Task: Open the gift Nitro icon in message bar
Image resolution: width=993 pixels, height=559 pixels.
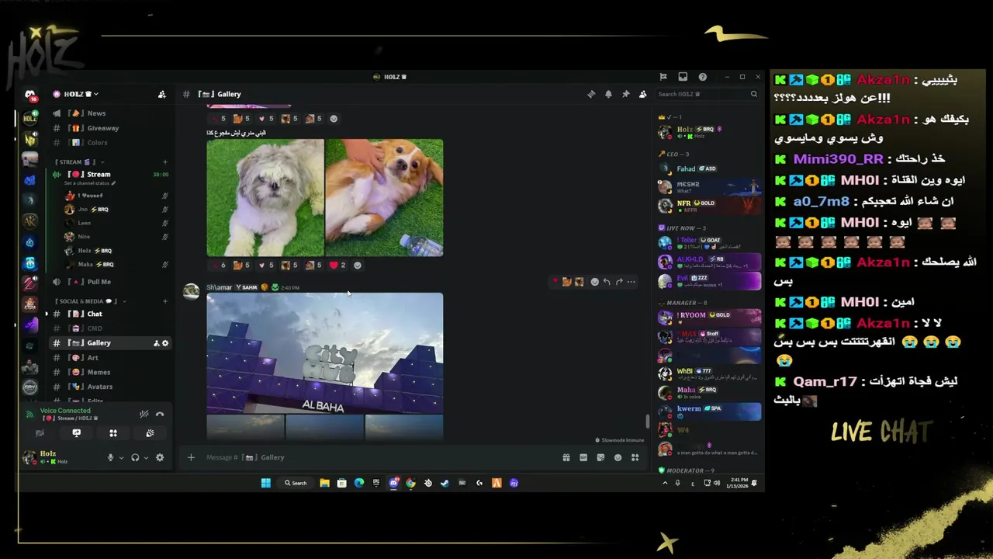Action: (566, 457)
